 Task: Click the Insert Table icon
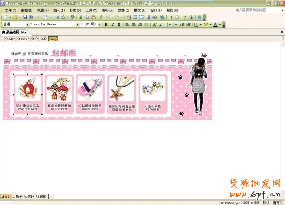click(135, 17)
